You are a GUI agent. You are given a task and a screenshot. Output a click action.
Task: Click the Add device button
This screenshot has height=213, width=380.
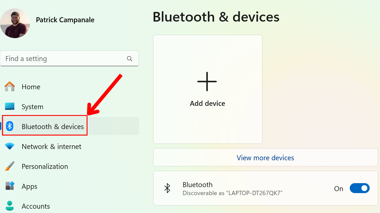click(x=207, y=90)
